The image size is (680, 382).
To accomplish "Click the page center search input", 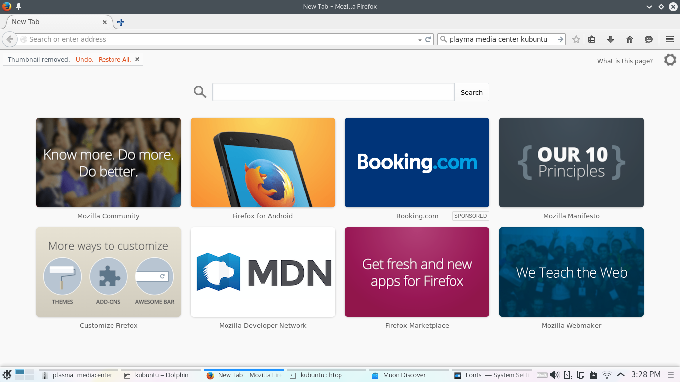I will 334,92.
